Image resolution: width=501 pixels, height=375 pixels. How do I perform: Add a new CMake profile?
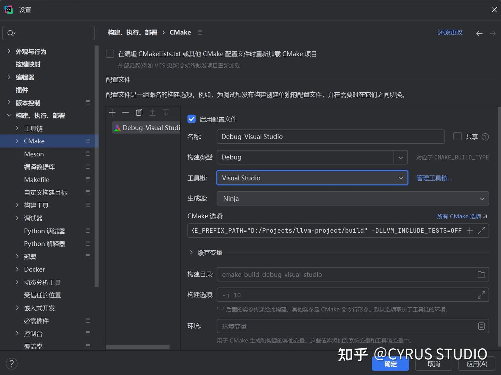[x=112, y=112]
